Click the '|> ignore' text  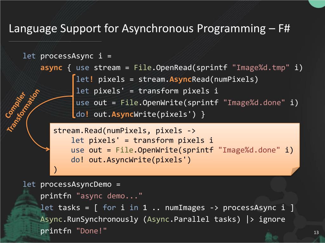coord(266,219)
